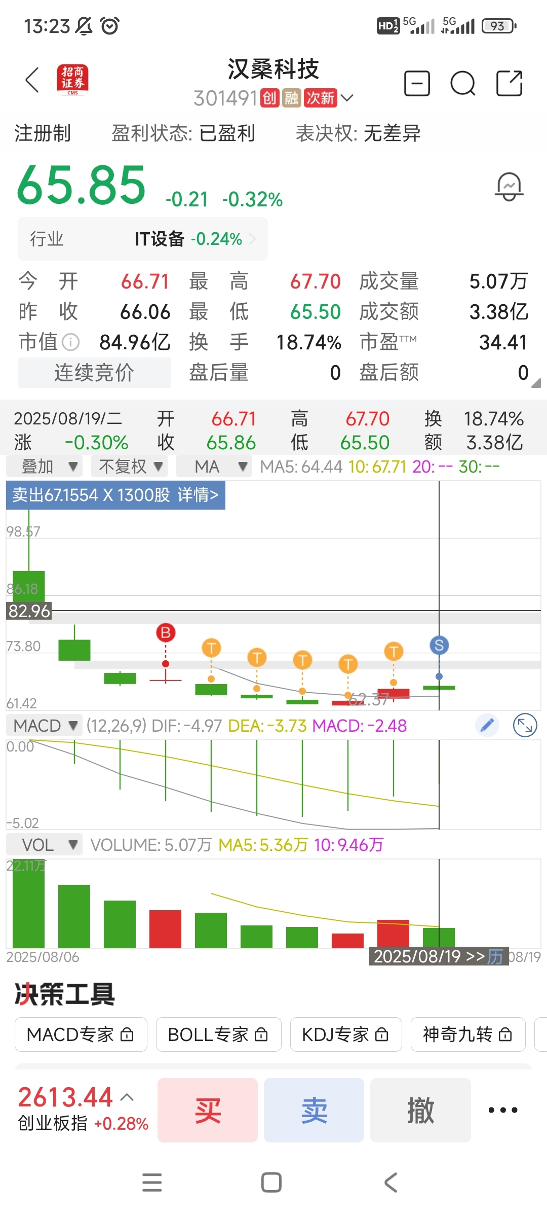Tap the 创 board tag icon
This screenshot has height=1217, width=547.
[269, 98]
